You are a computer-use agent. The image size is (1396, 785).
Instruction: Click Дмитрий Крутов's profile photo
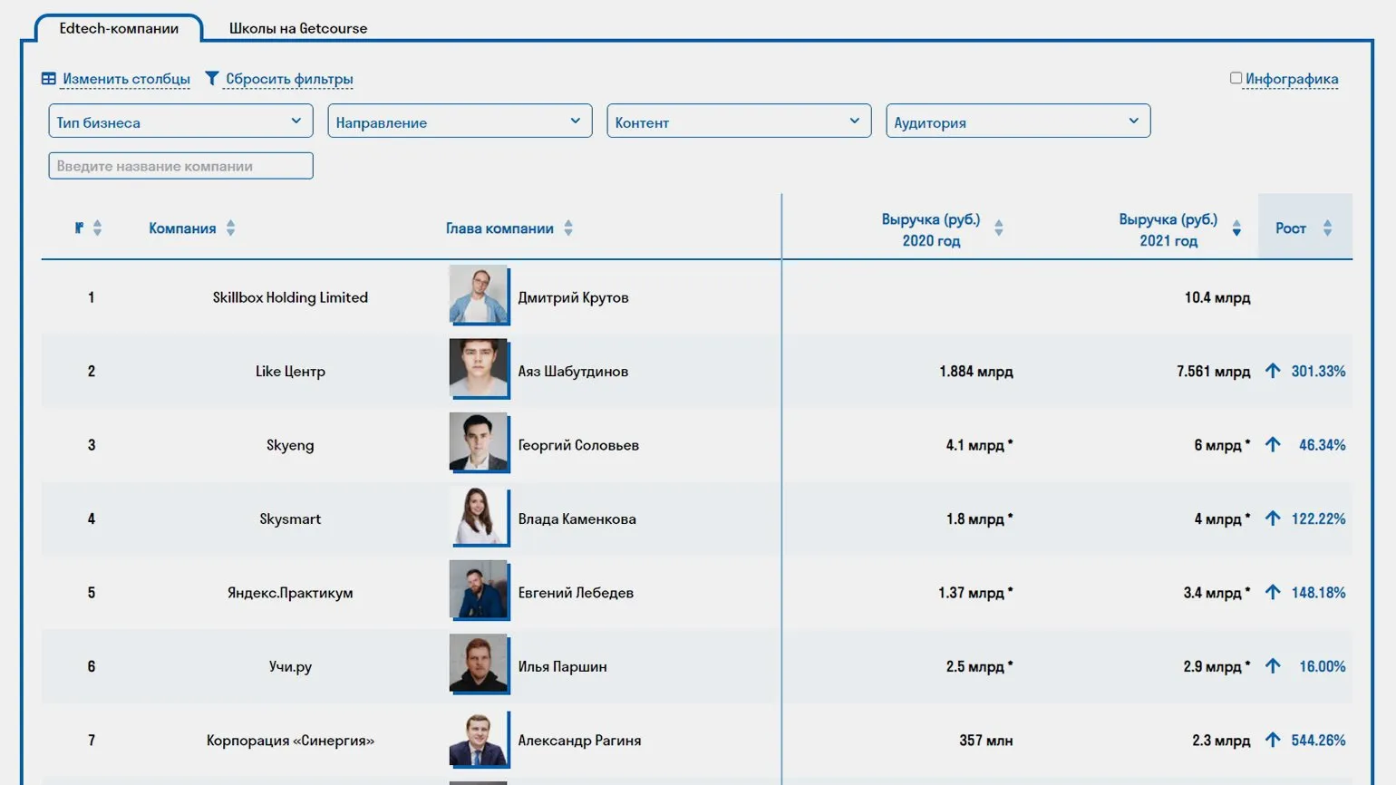[x=479, y=295]
